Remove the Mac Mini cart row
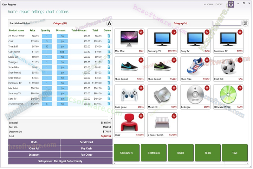 pyautogui.click(x=109, y=88)
